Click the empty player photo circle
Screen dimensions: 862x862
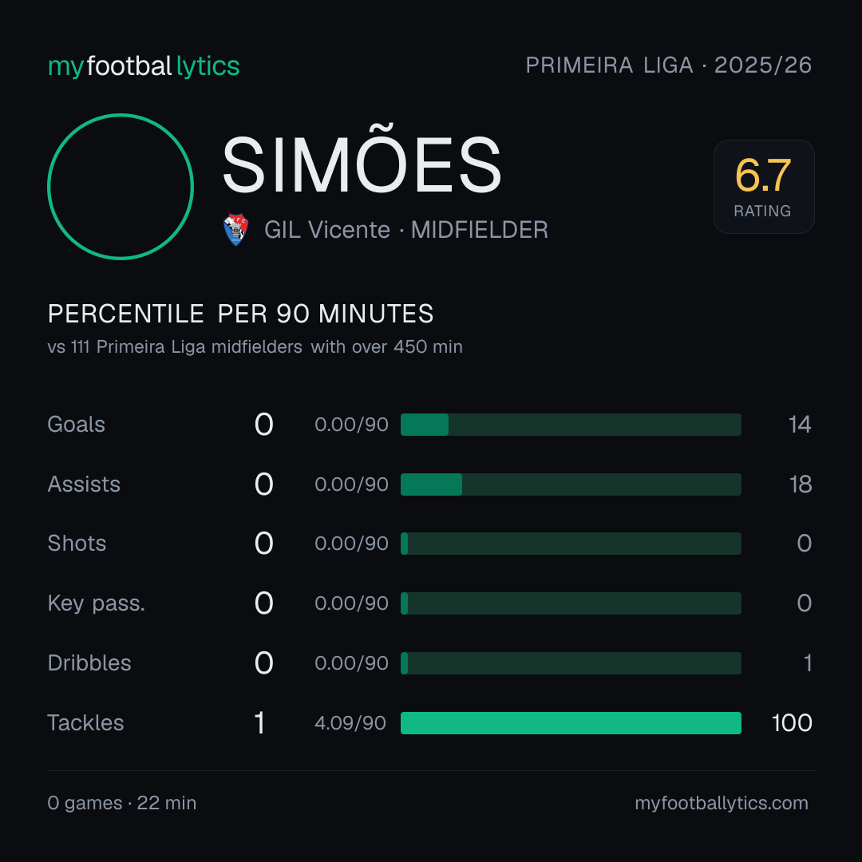(121, 186)
